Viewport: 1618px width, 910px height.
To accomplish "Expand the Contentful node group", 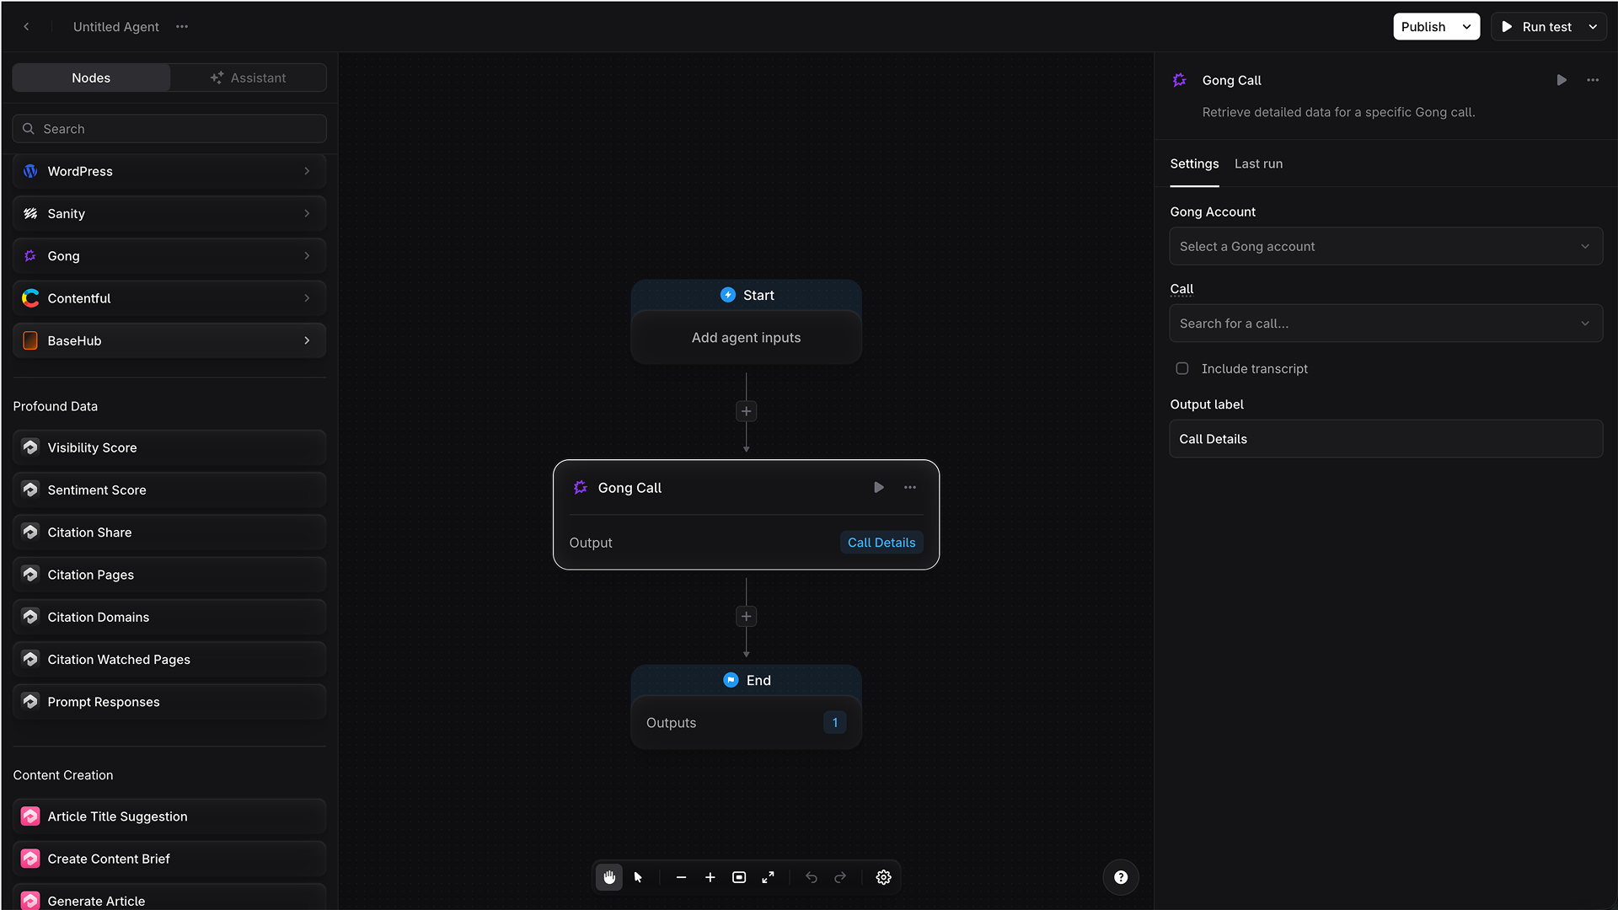I will pyautogui.click(x=169, y=298).
